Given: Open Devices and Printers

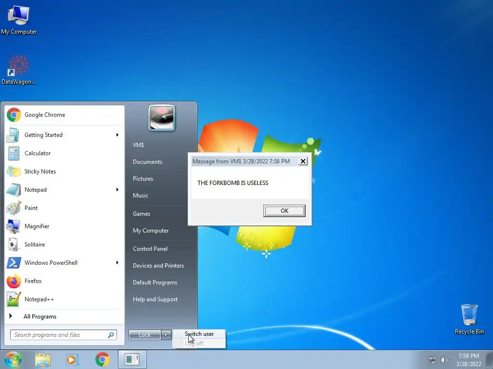Looking at the screenshot, I should [x=158, y=266].
